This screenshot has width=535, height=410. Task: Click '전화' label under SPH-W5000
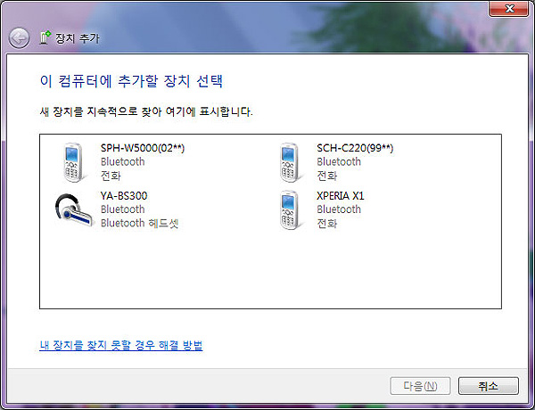111,176
